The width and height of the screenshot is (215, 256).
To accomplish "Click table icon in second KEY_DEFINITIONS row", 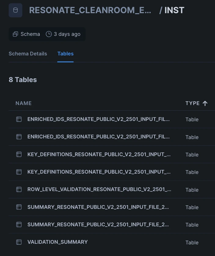I will pyautogui.click(x=19, y=172).
